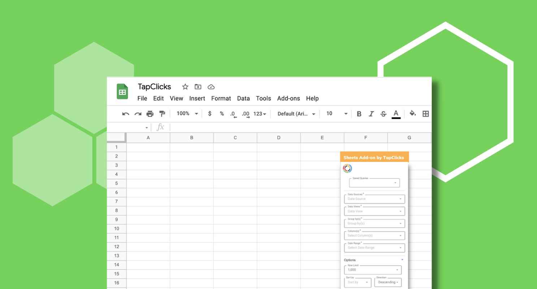537x289 pixels.
Task: Apply currency format with dollar sign icon
Action: point(210,113)
